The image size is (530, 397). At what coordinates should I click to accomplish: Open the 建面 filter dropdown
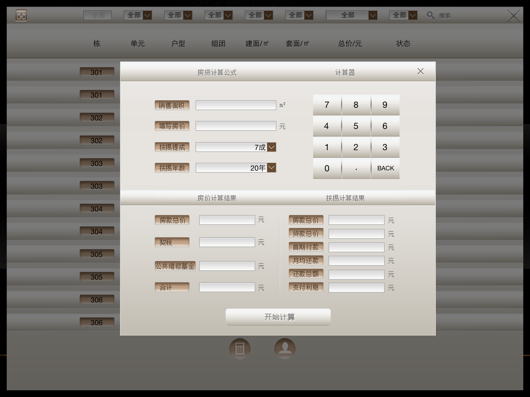pos(259,15)
